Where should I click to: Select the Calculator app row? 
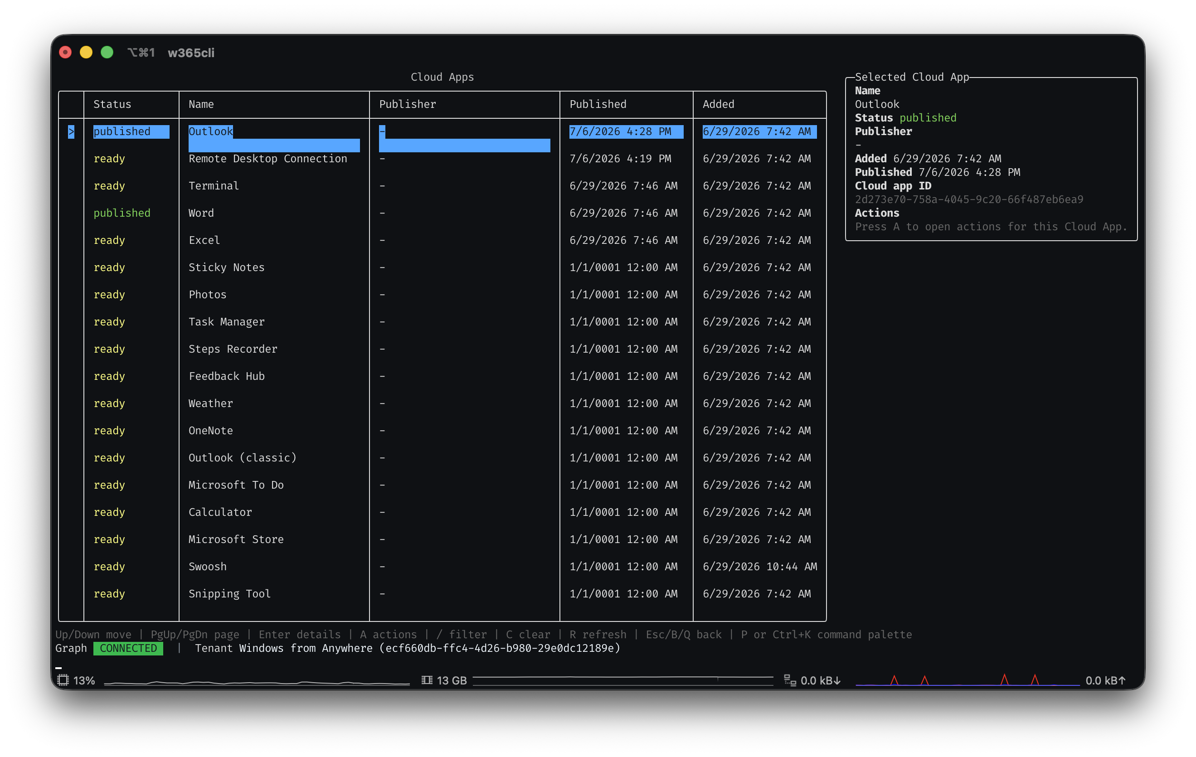point(442,512)
